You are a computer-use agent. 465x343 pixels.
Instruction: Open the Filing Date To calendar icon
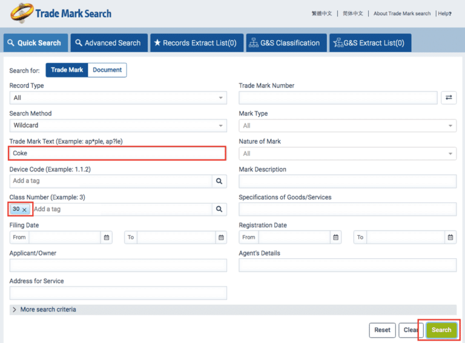click(220, 237)
